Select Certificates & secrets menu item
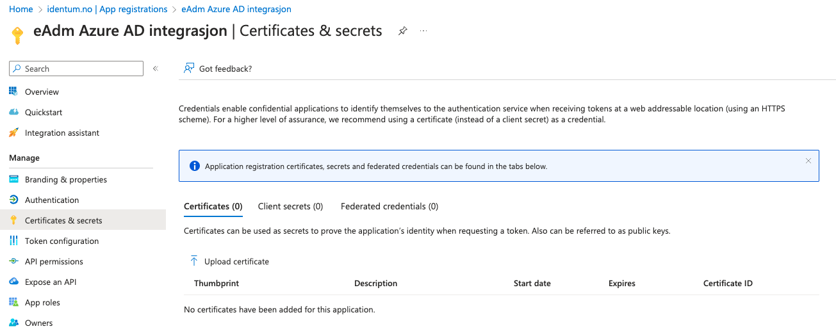The width and height of the screenshot is (836, 331). (83, 220)
